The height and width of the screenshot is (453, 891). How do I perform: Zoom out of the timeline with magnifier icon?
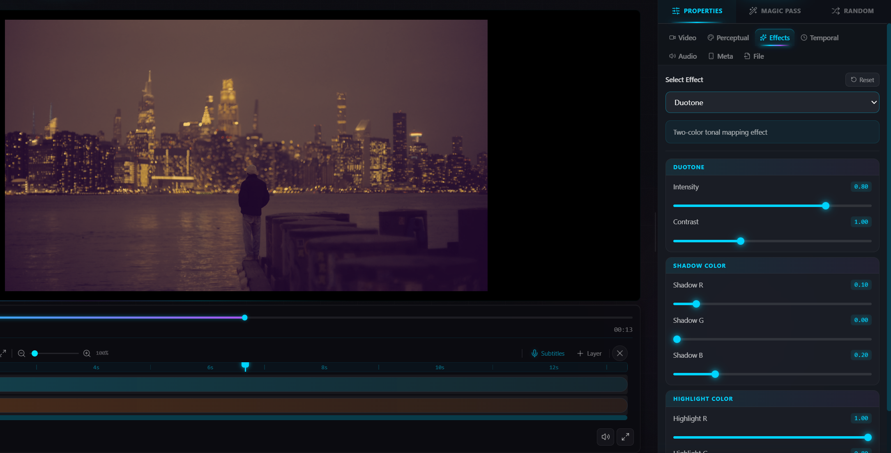coord(21,353)
